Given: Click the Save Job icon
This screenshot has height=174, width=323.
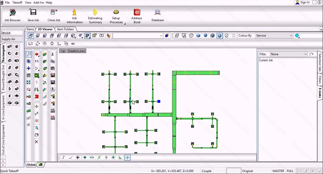Looking at the screenshot, I should 33,15.
